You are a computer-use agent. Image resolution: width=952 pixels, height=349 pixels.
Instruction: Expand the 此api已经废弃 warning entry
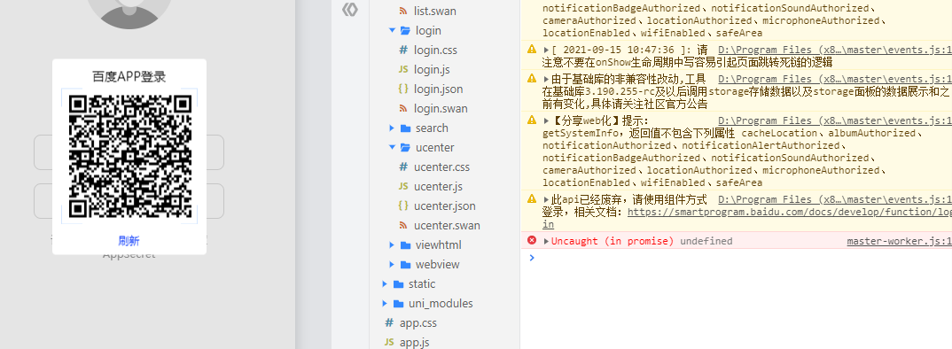[546, 199]
